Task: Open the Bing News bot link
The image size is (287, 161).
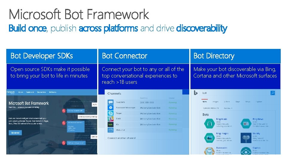Action: (258, 119)
